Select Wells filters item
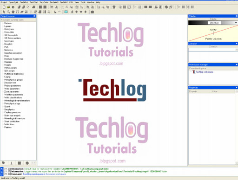 (x=9, y=124)
